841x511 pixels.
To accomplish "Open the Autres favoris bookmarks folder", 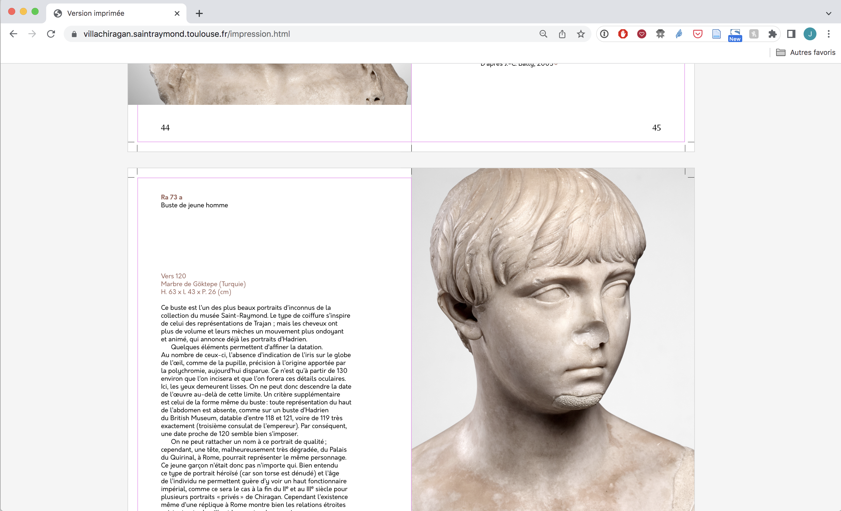I will pos(806,52).
